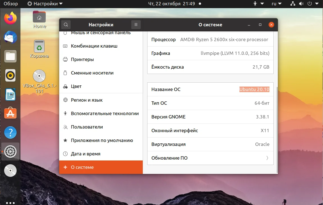
Task: Click the clock icon beside Дата и время
Action: pyautogui.click(x=65, y=154)
